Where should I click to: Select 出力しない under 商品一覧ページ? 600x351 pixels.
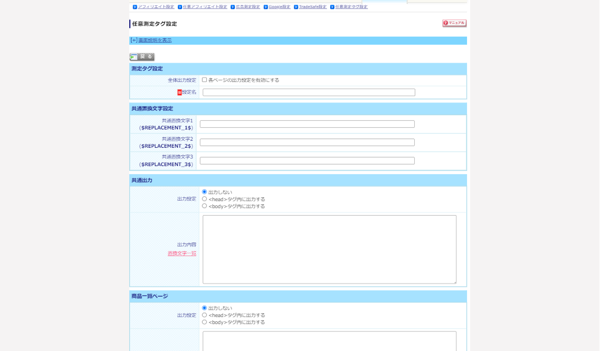[x=205, y=308]
